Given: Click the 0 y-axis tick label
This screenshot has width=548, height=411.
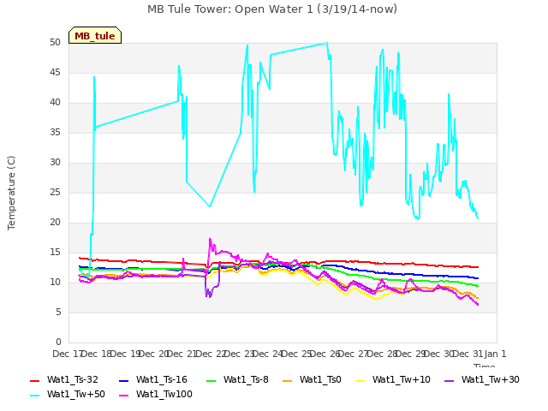Looking at the screenshot, I should tap(58, 342).
